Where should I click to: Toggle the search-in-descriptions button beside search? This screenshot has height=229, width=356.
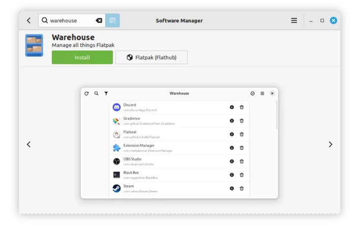click(112, 21)
